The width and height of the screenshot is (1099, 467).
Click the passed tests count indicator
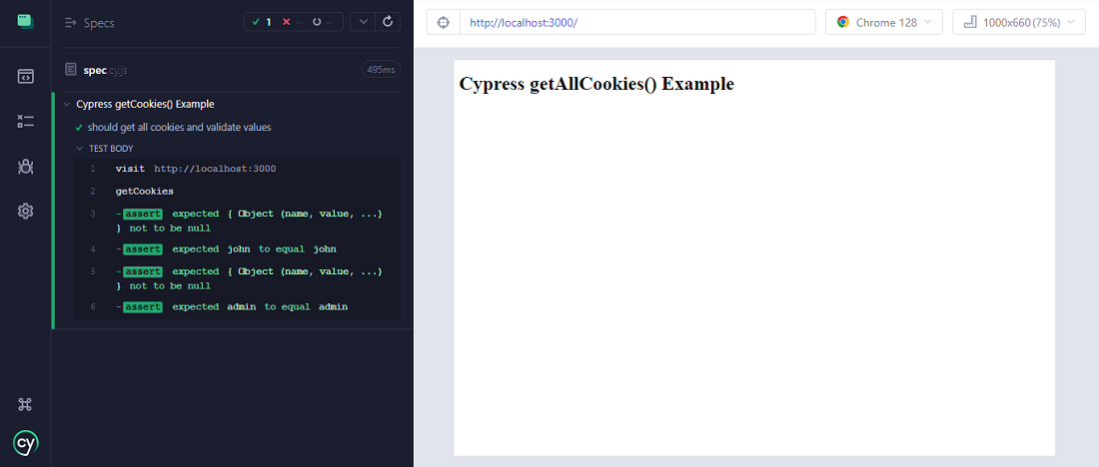pyautogui.click(x=262, y=22)
